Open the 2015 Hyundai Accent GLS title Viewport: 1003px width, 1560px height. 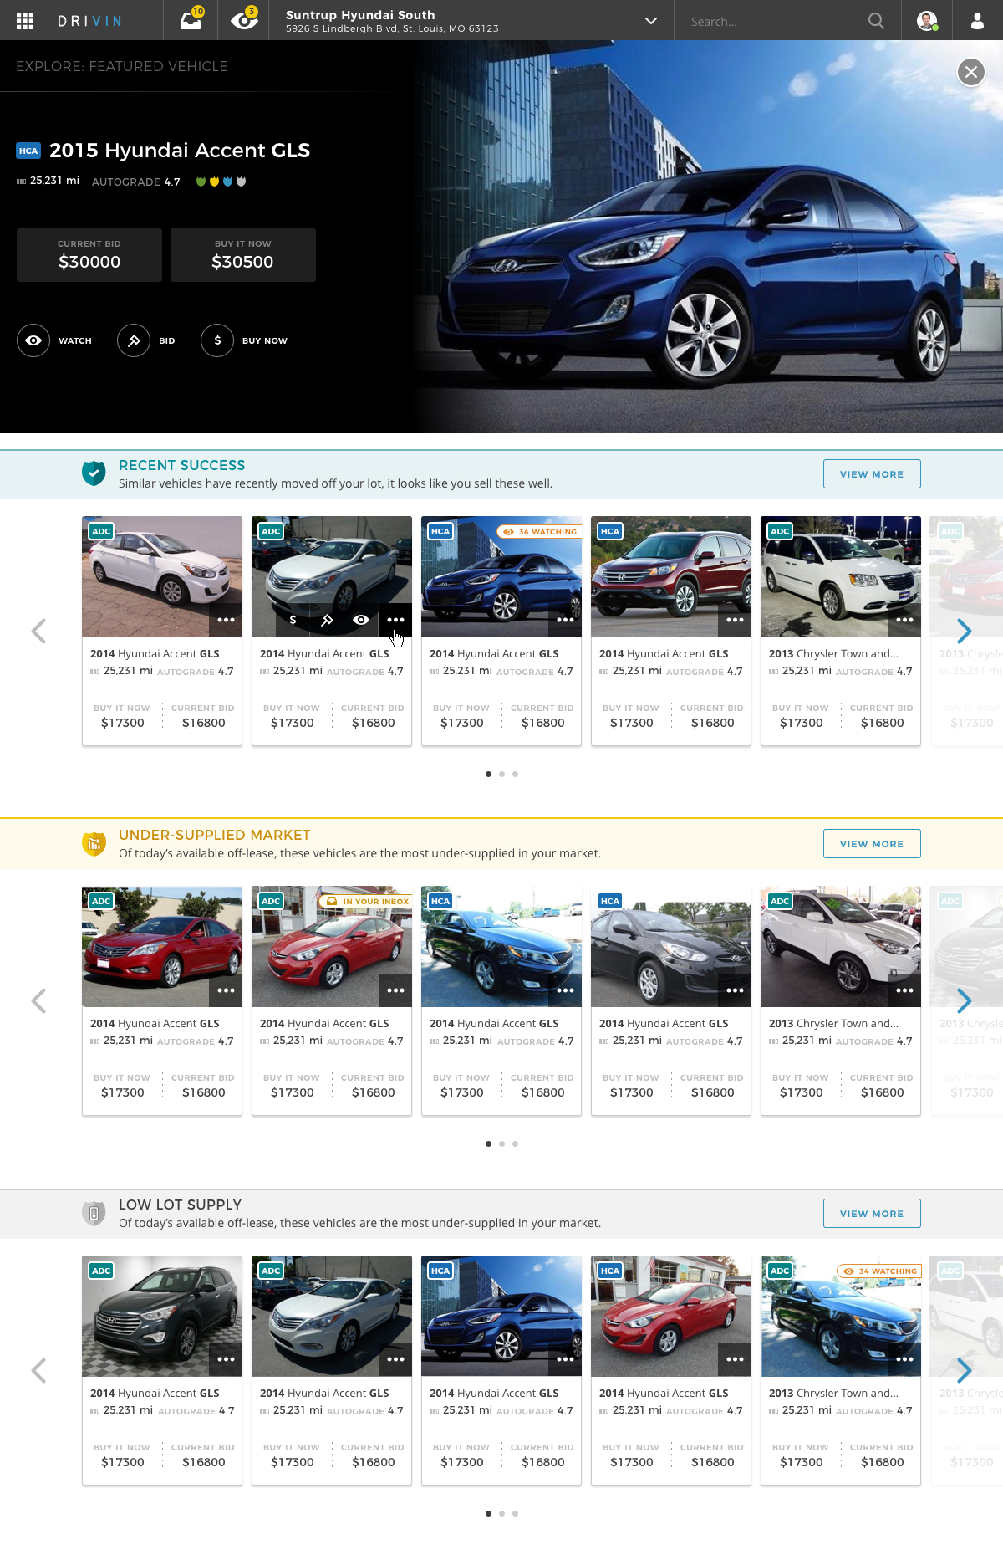(x=180, y=151)
